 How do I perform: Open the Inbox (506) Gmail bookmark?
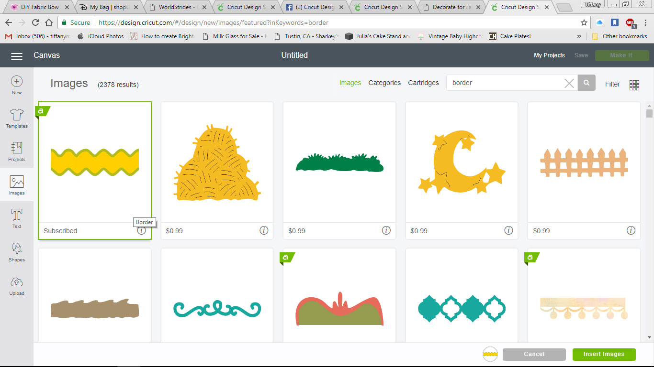37,36
